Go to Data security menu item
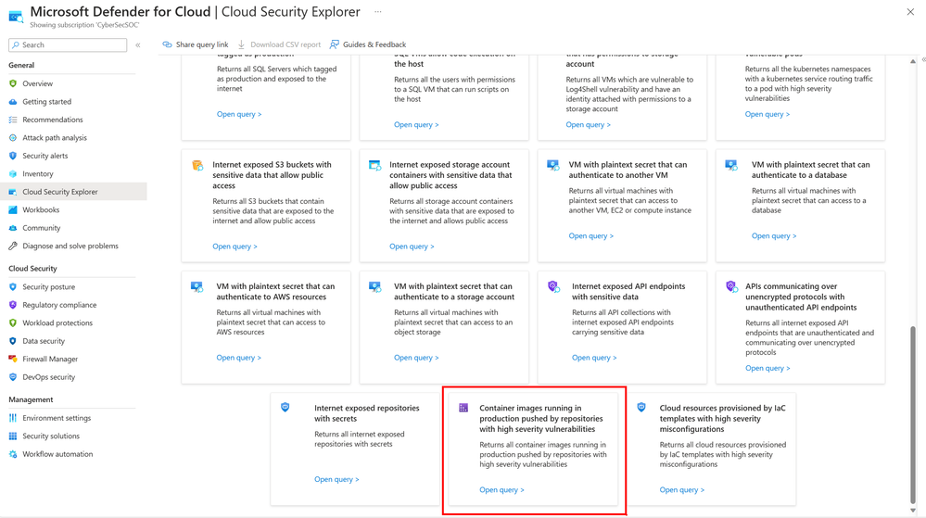The image size is (926, 518). coord(44,341)
